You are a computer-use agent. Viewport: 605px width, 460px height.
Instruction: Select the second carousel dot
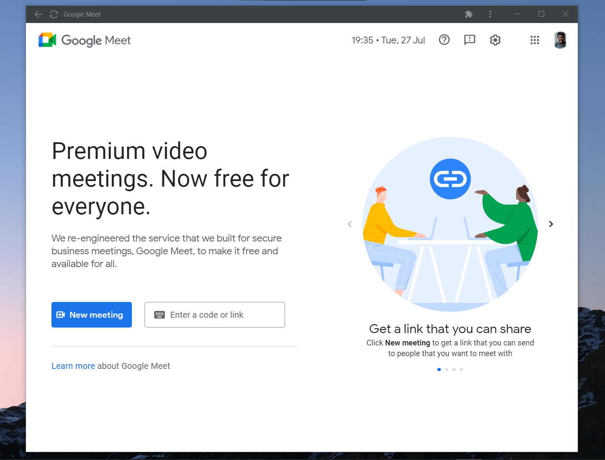446,369
